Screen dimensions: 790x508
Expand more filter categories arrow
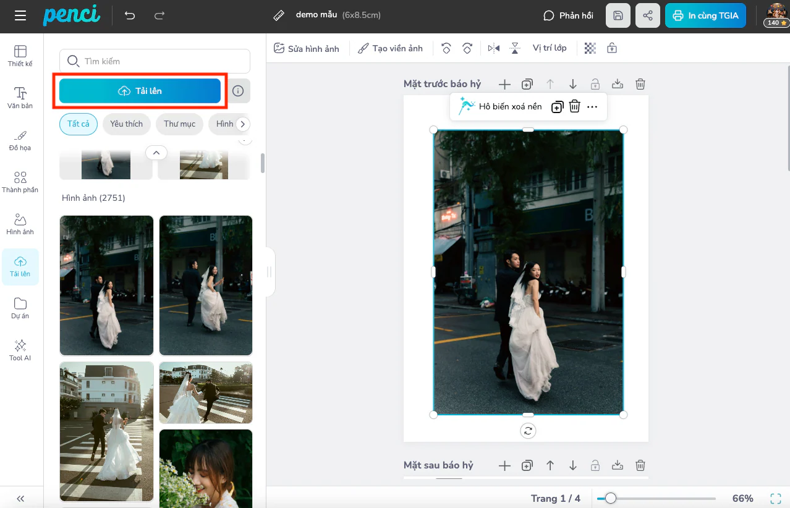243,124
